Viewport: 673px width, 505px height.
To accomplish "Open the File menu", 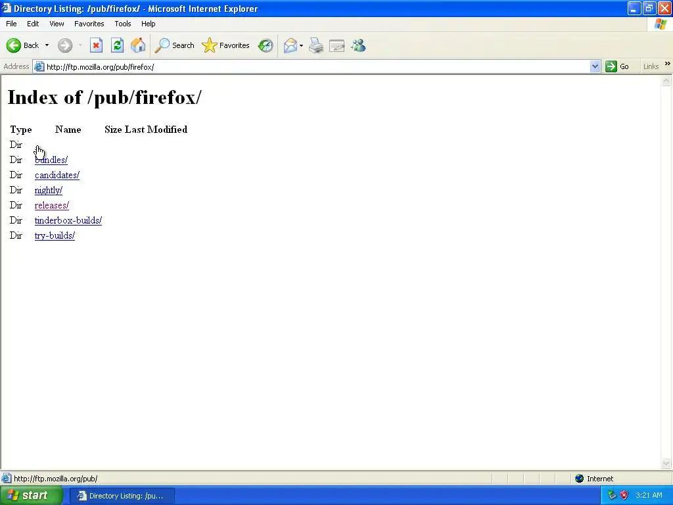I will [x=12, y=24].
